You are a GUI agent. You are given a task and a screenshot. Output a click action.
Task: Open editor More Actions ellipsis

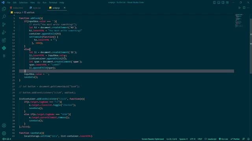(248, 8)
